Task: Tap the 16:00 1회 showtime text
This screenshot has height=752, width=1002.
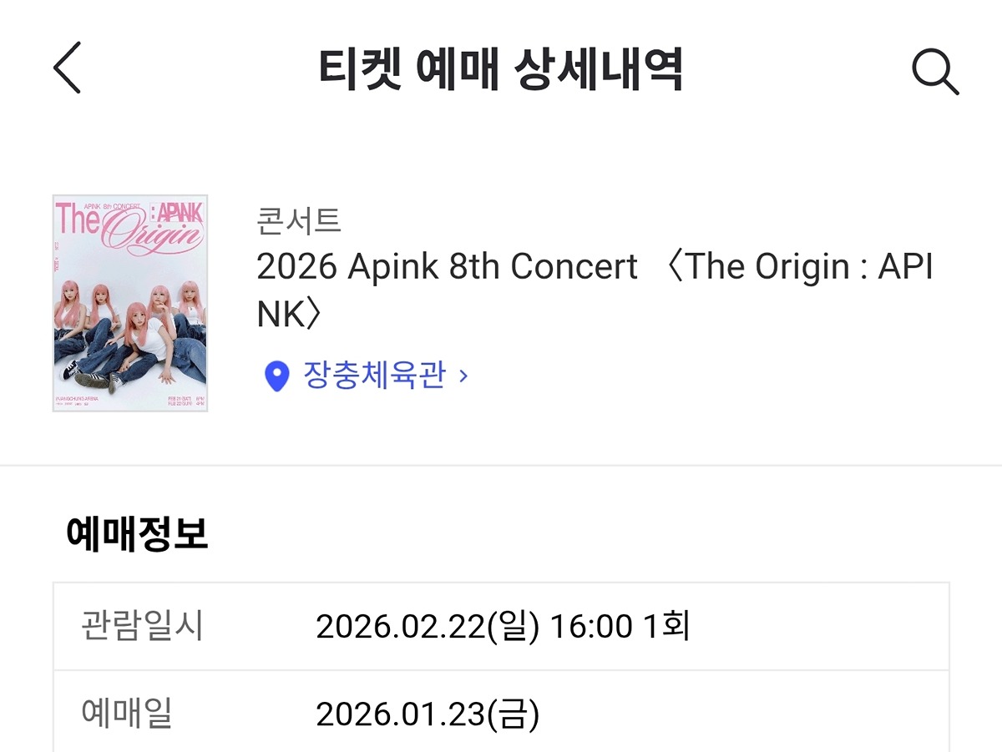Action: point(620,627)
